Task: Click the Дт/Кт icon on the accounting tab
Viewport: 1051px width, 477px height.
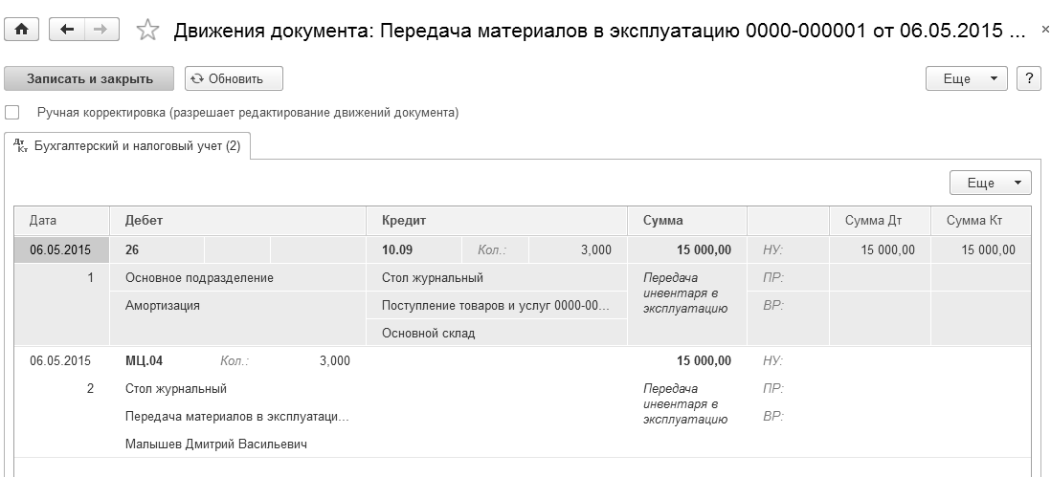Action: (21, 146)
